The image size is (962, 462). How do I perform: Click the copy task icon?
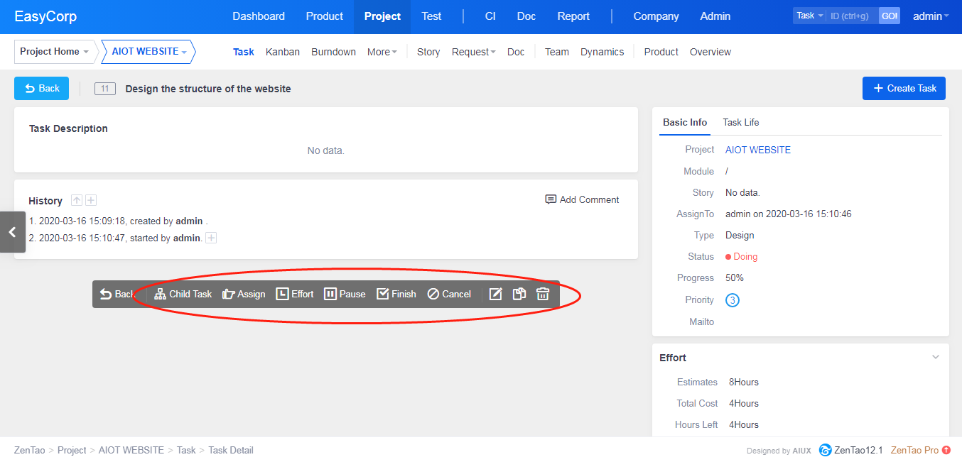coord(519,294)
